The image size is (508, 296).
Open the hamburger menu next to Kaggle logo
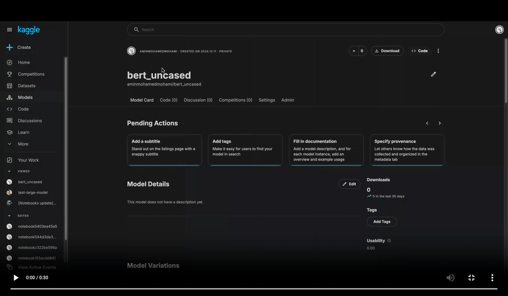click(10, 30)
